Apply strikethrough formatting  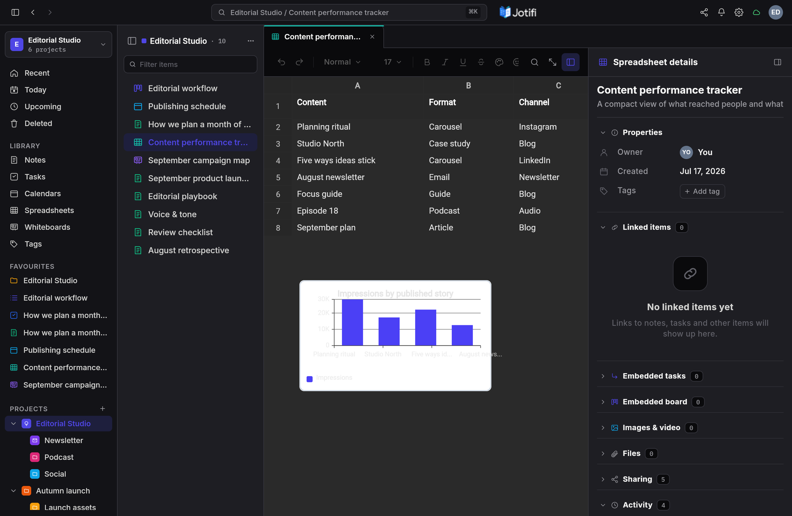click(x=481, y=62)
